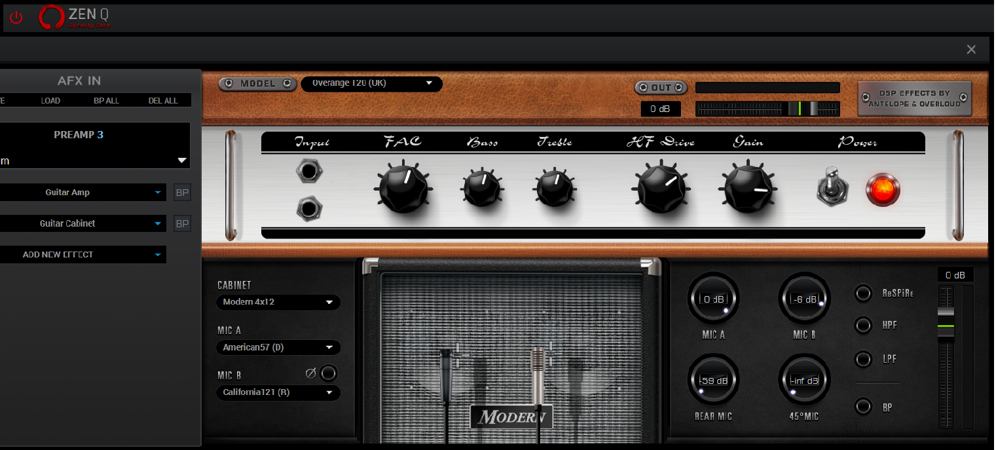Enable the ReSPiRe button
Screen dimensions: 996x450
click(x=864, y=293)
